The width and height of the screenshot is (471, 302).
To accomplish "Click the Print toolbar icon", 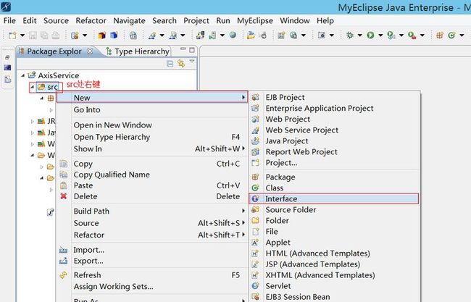I will click(56, 35).
